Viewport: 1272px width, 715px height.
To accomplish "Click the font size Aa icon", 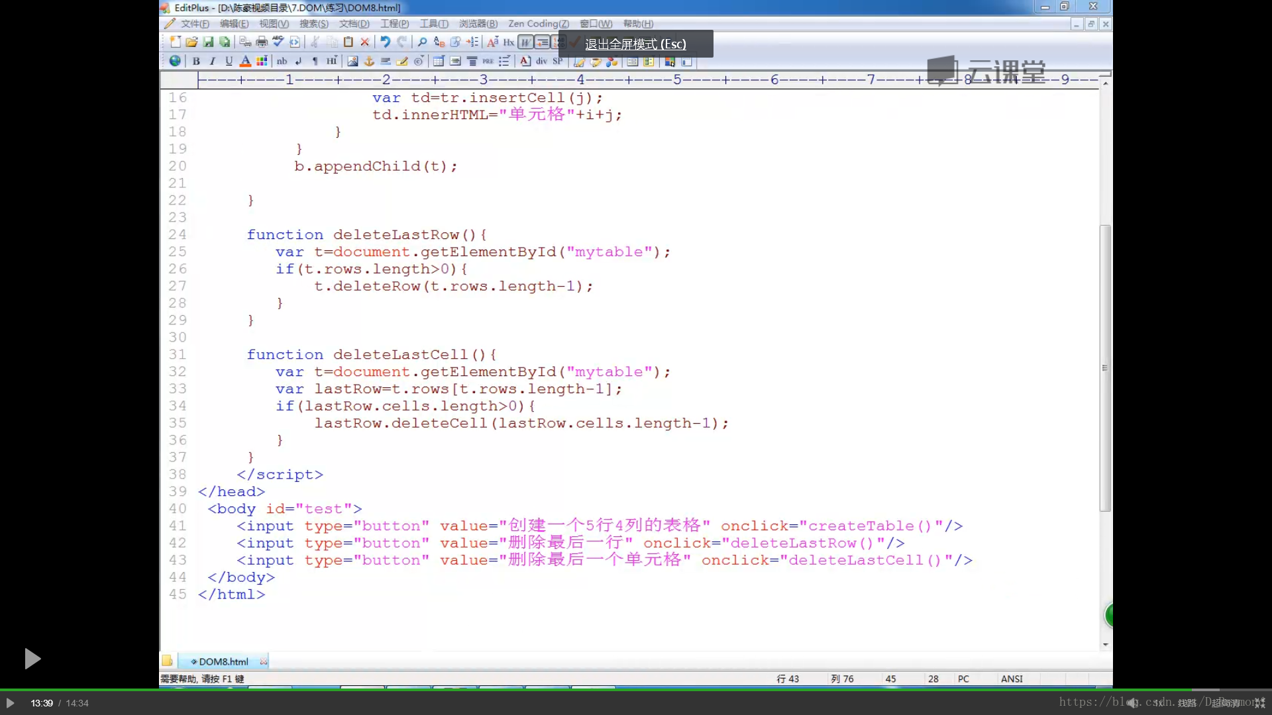I will point(492,42).
